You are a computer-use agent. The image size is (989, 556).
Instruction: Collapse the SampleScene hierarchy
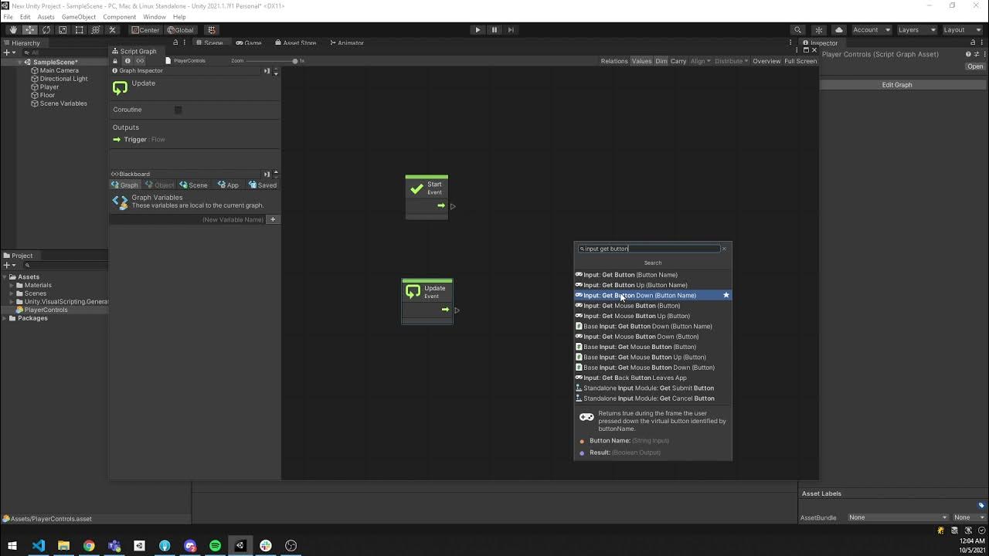(19, 62)
